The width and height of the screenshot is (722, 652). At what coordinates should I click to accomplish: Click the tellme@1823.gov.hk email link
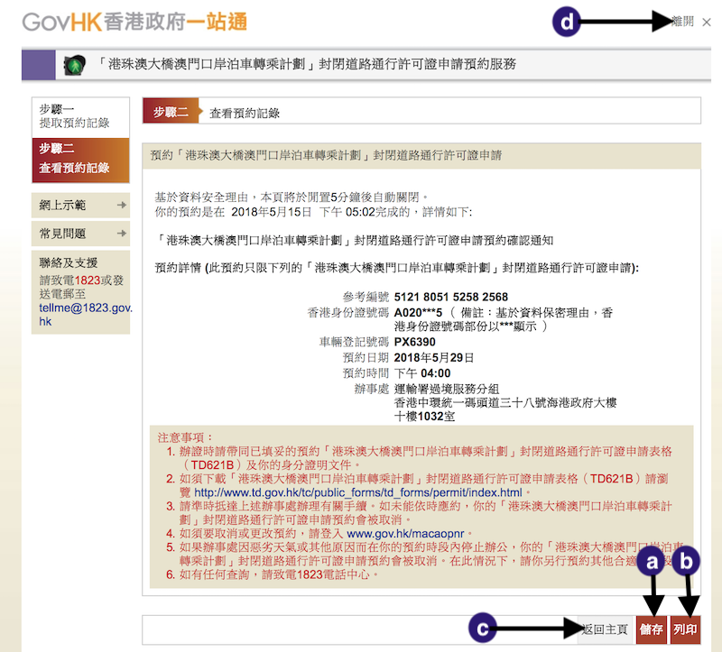pos(86,315)
